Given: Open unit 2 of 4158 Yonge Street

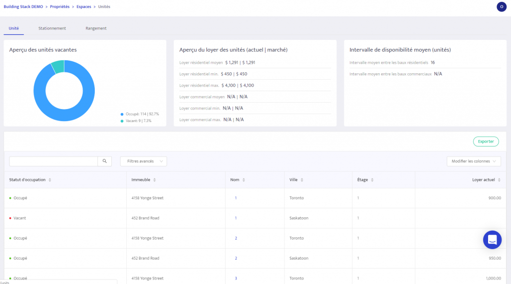Looking at the screenshot, I should (x=236, y=238).
